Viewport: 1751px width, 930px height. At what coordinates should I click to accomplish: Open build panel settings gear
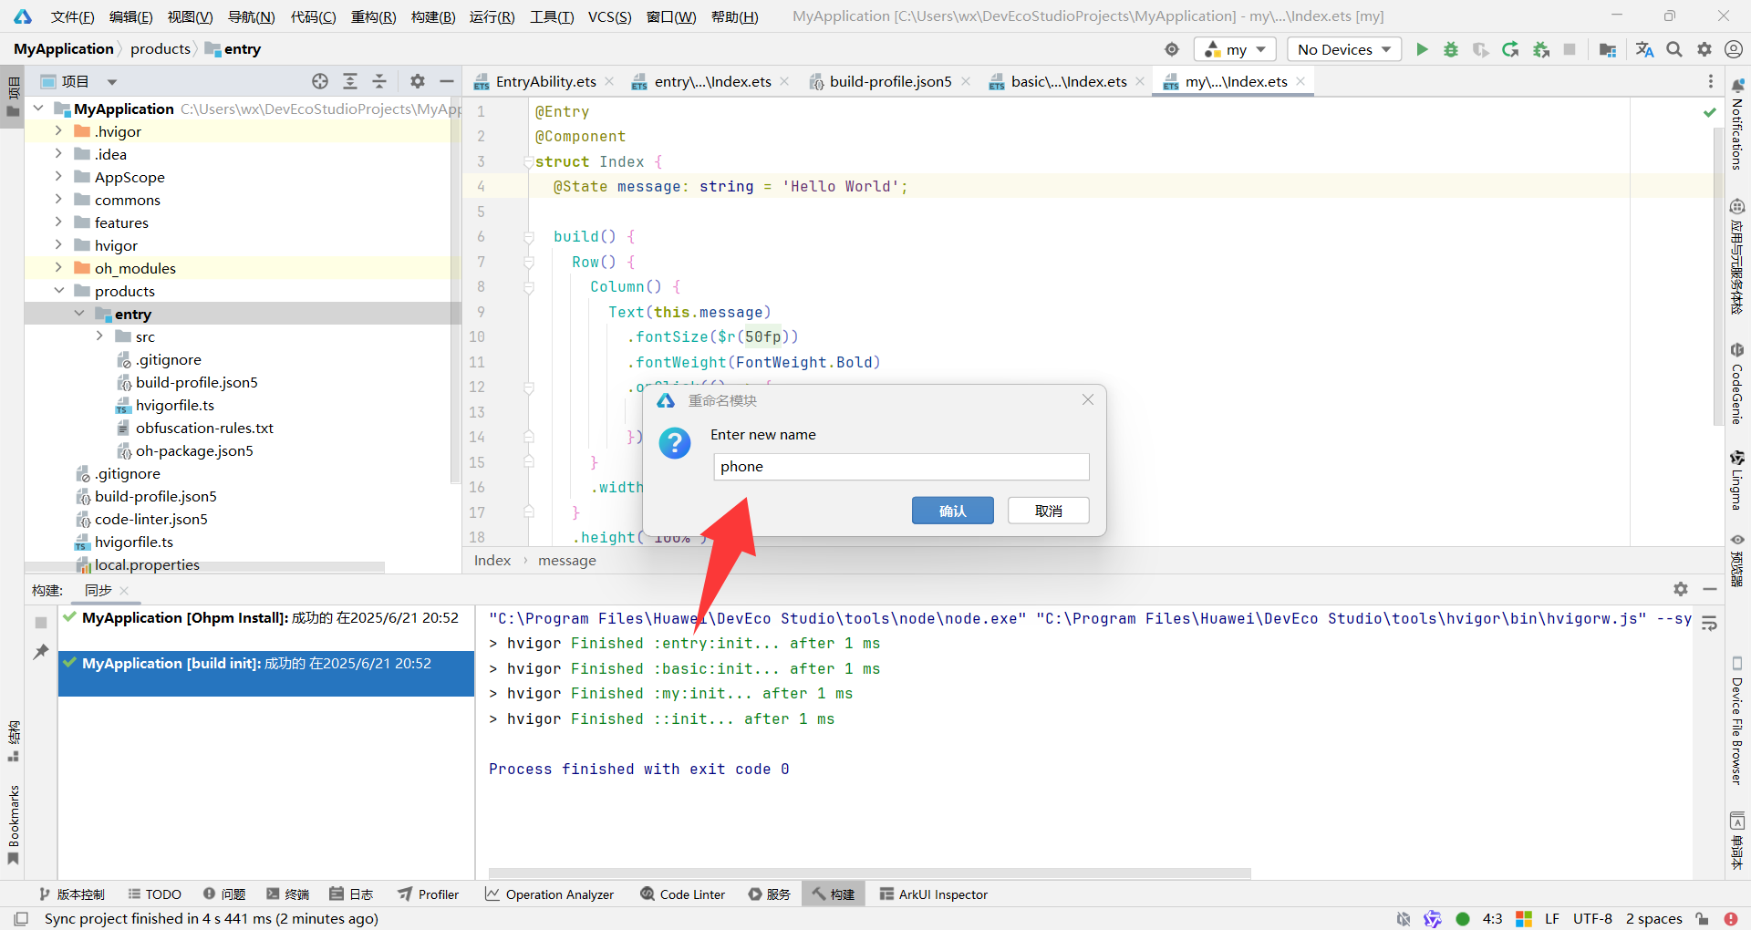pyautogui.click(x=1681, y=589)
